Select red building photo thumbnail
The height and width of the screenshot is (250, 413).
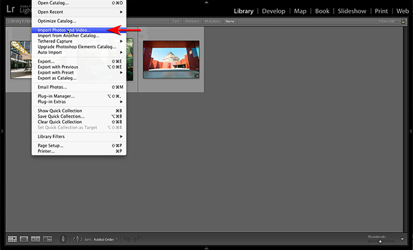point(171,59)
